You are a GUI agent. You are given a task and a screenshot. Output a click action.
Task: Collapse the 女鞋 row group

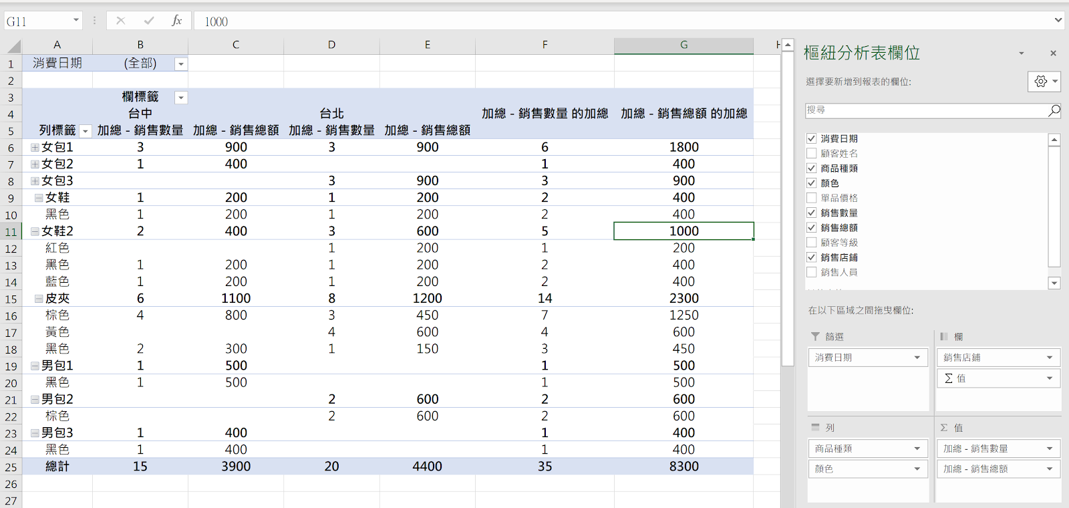pos(39,198)
